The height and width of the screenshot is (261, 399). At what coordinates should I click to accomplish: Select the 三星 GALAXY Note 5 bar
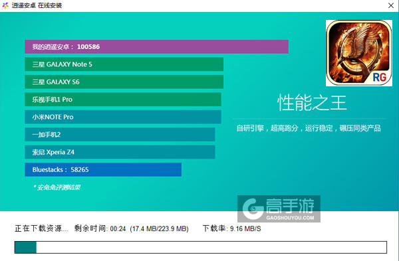124,64
